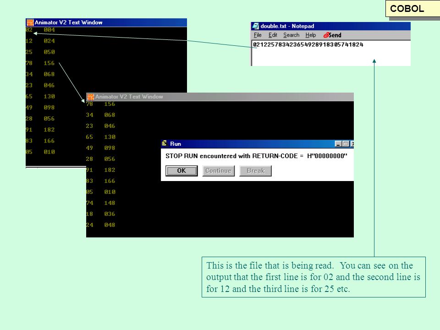Click into the Notepad text area with the digits
Image resolution: width=440 pixels, height=330 pixels.
point(331,53)
